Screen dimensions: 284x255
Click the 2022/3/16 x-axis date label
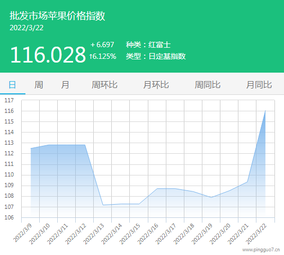[x=148, y=234]
